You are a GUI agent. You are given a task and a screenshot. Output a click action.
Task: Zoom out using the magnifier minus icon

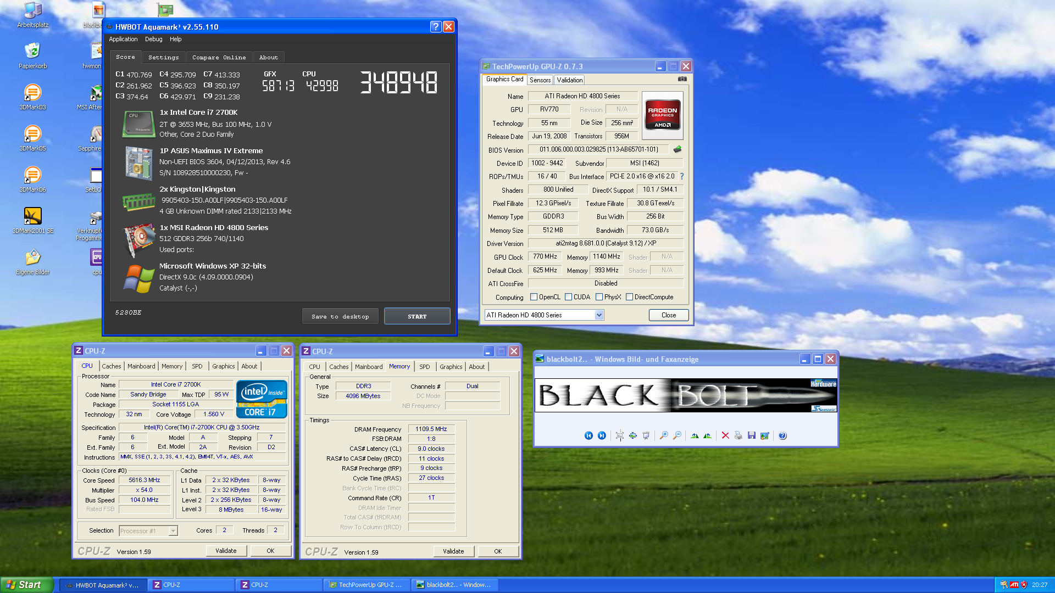click(x=677, y=435)
